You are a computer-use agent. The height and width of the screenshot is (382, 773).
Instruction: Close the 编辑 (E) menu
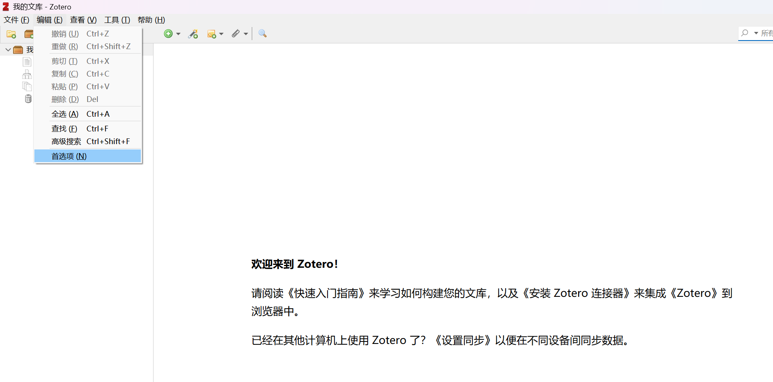[50, 20]
